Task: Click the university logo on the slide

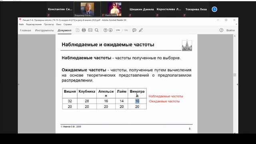Action: (x=187, y=45)
